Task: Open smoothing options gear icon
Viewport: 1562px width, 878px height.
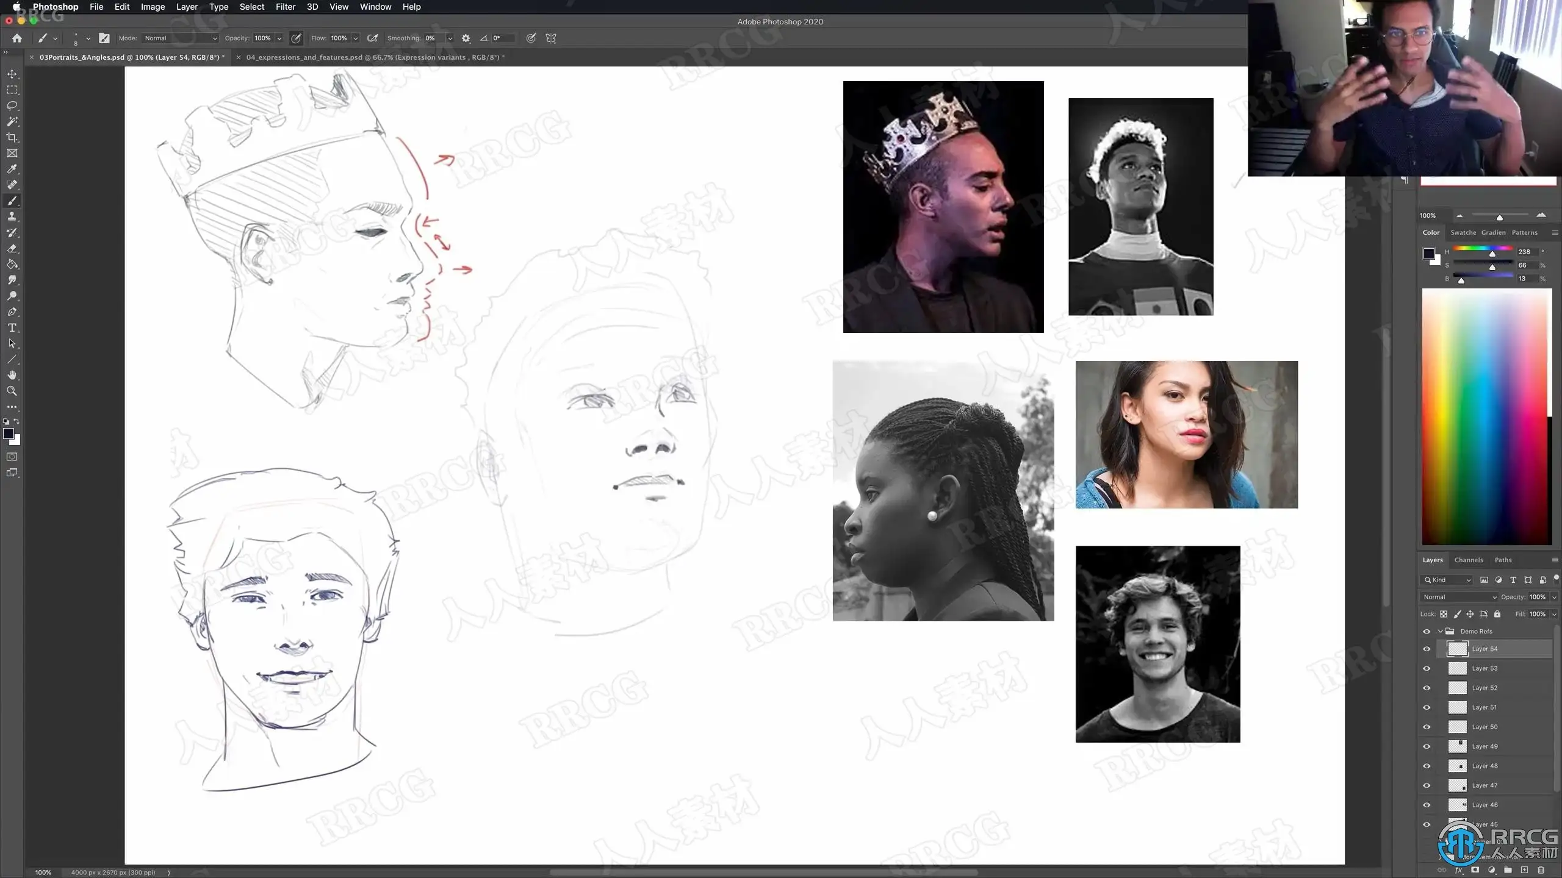Action: (466, 38)
